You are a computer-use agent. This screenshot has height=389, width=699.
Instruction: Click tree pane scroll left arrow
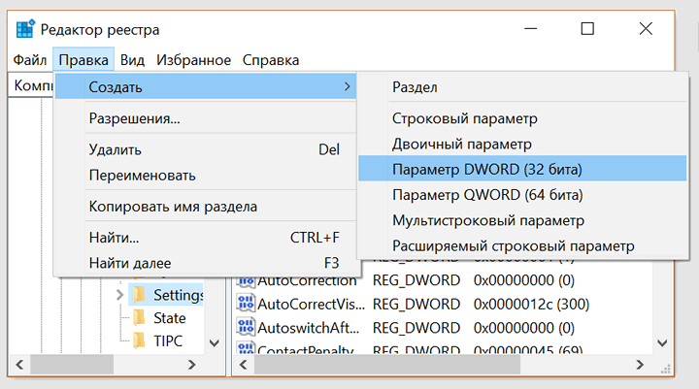click(x=19, y=365)
